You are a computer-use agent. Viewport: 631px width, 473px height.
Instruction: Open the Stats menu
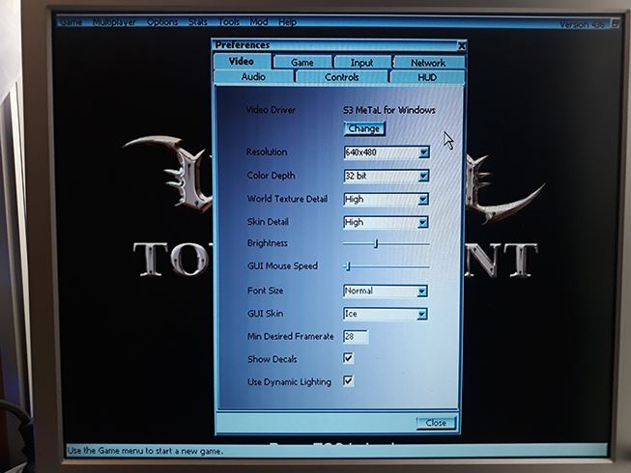tap(198, 21)
